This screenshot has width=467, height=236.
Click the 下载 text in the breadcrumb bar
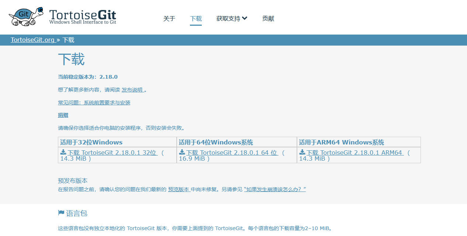click(x=68, y=40)
